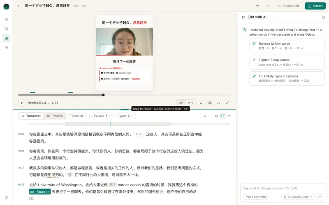329x205 pixels.
Task: Select the filler word 那个 chip
Action: coord(113,185)
